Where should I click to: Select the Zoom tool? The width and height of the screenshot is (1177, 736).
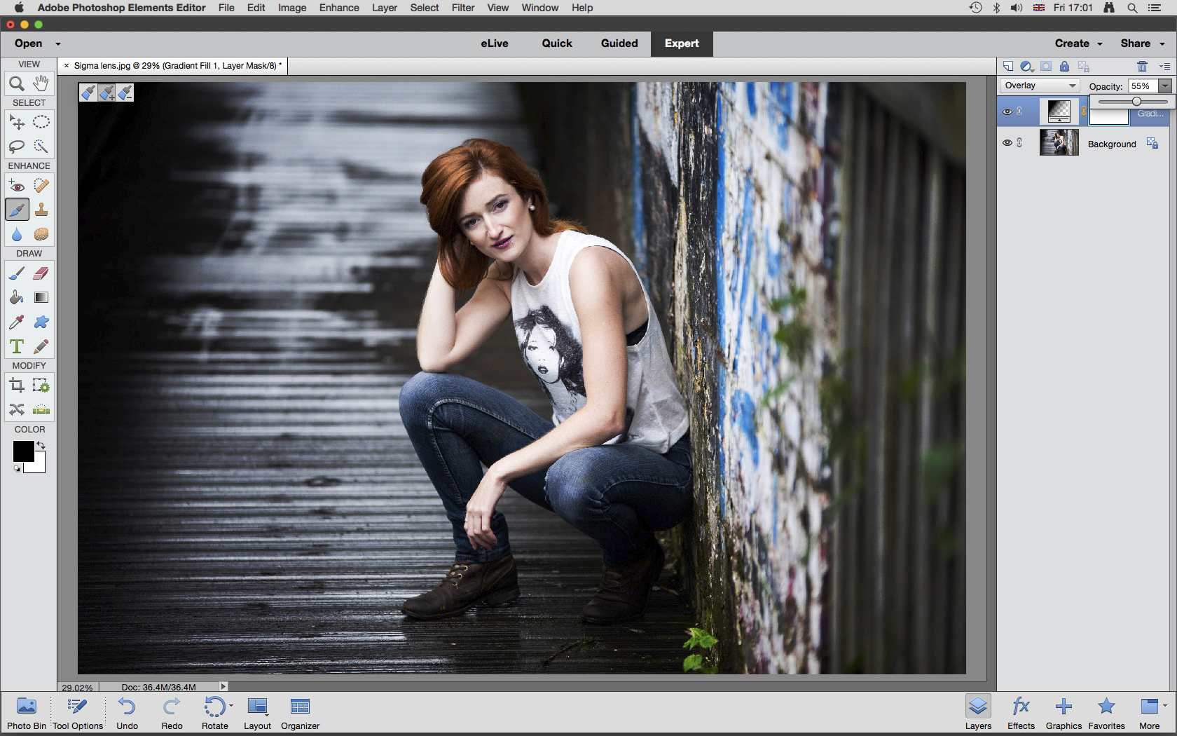(17, 83)
